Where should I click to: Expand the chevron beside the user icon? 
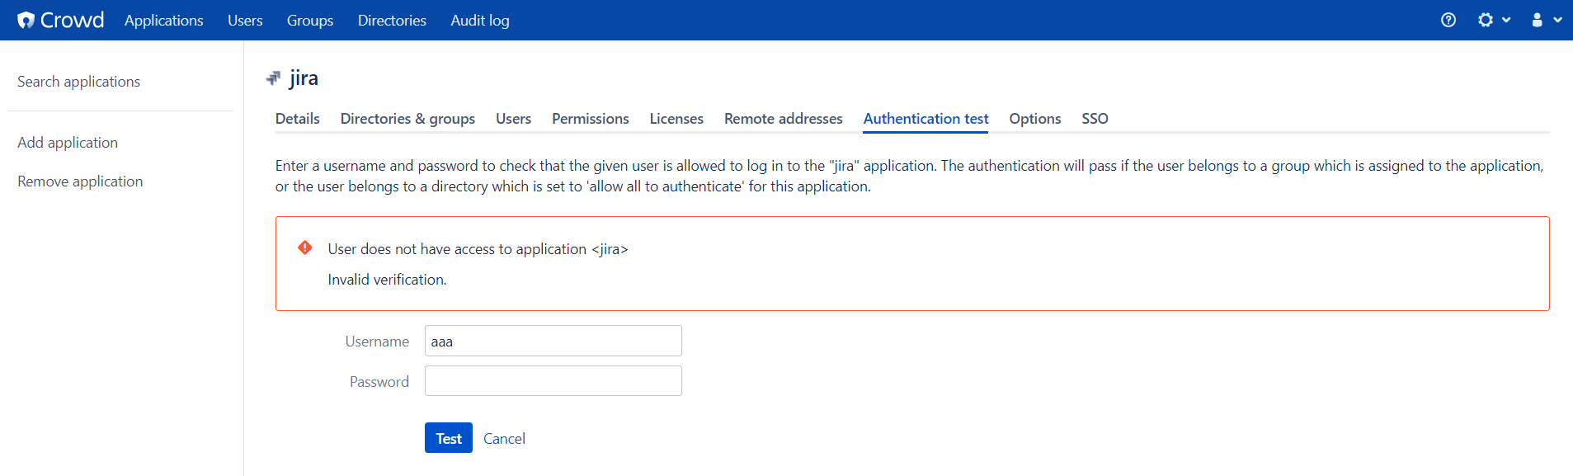(x=1557, y=20)
